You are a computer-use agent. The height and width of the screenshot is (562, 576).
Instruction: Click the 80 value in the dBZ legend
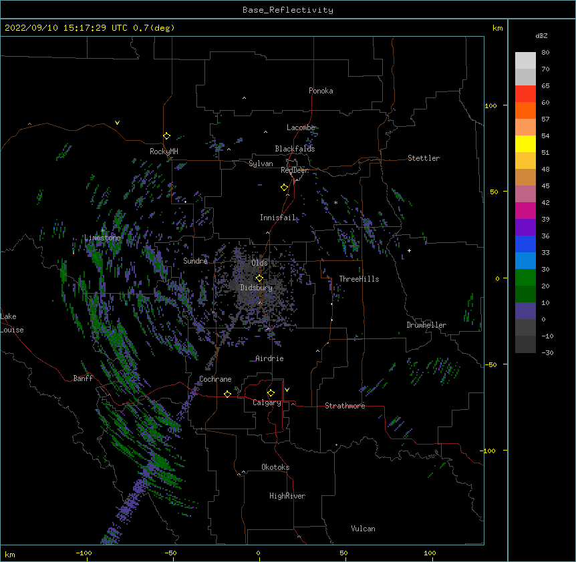tap(545, 53)
